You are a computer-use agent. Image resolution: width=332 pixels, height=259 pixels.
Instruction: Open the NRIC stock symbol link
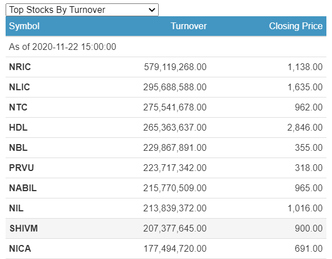coord(20,67)
